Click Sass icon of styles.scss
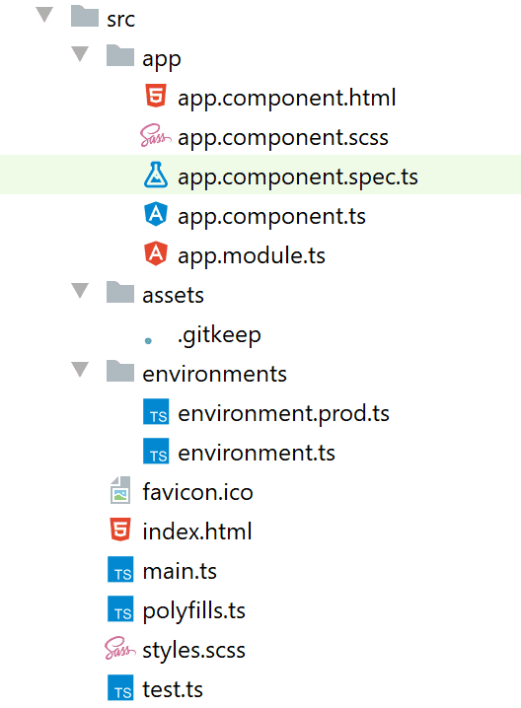 pos(120,649)
